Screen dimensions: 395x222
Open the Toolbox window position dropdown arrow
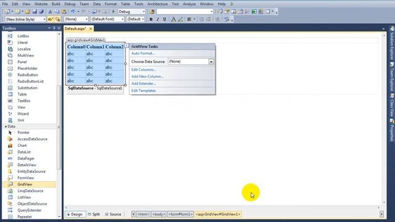(x=49, y=28)
